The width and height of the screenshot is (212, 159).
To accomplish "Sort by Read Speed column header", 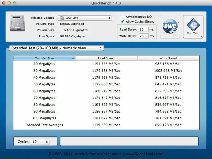I will click(106, 58).
